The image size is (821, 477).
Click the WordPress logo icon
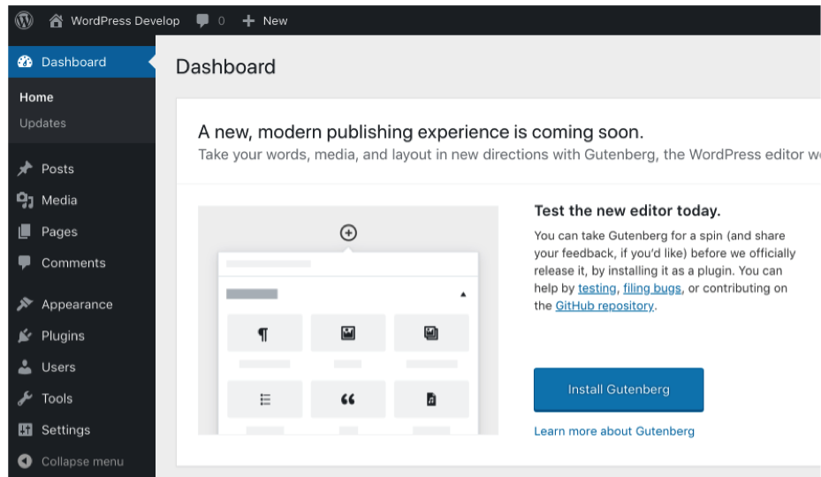click(24, 20)
